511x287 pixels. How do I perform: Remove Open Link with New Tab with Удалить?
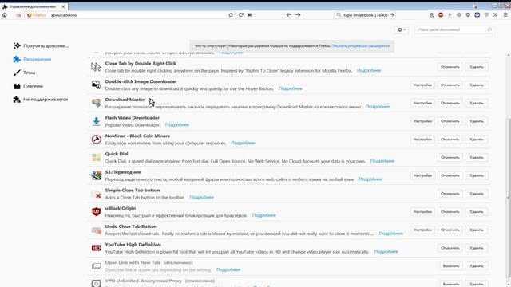[477, 266]
